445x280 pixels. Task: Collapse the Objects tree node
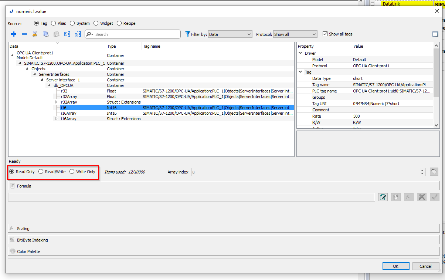pyautogui.click(x=27, y=69)
